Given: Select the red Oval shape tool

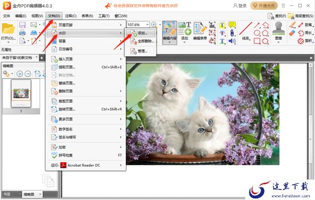Looking at the screenshot, I should [257, 33].
